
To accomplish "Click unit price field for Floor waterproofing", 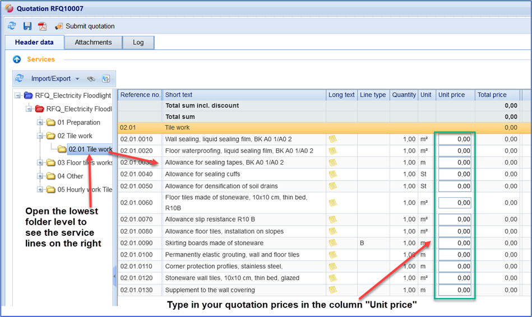I will 455,151.
